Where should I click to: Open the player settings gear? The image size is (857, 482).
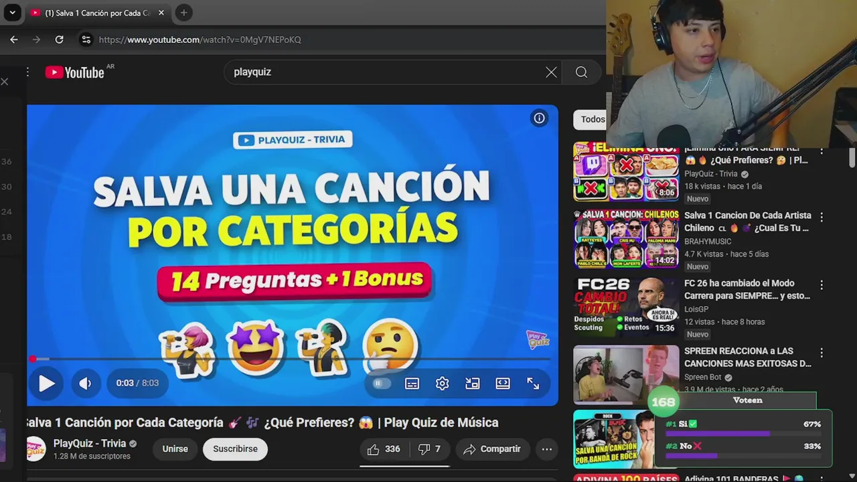pos(442,383)
